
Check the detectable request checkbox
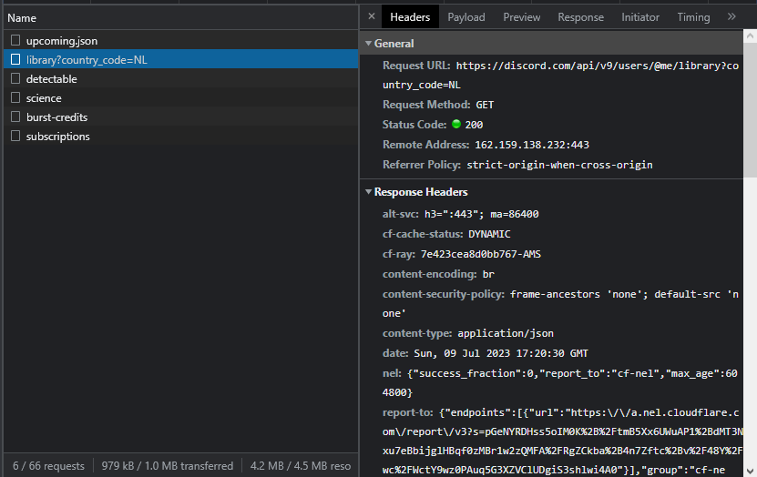[x=15, y=79]
